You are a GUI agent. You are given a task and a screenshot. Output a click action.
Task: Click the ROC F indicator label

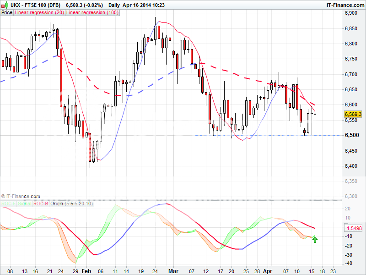[8, 203]
